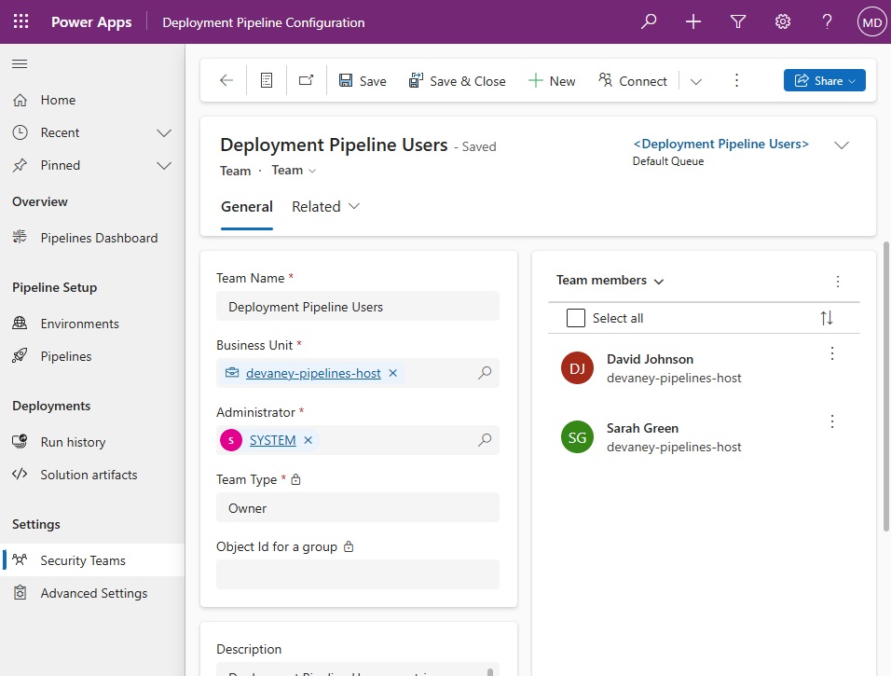This screenshot has width=891, height=676.
Task: Open the devaney-pipelines-host business unit link
Action: (313, 373)
